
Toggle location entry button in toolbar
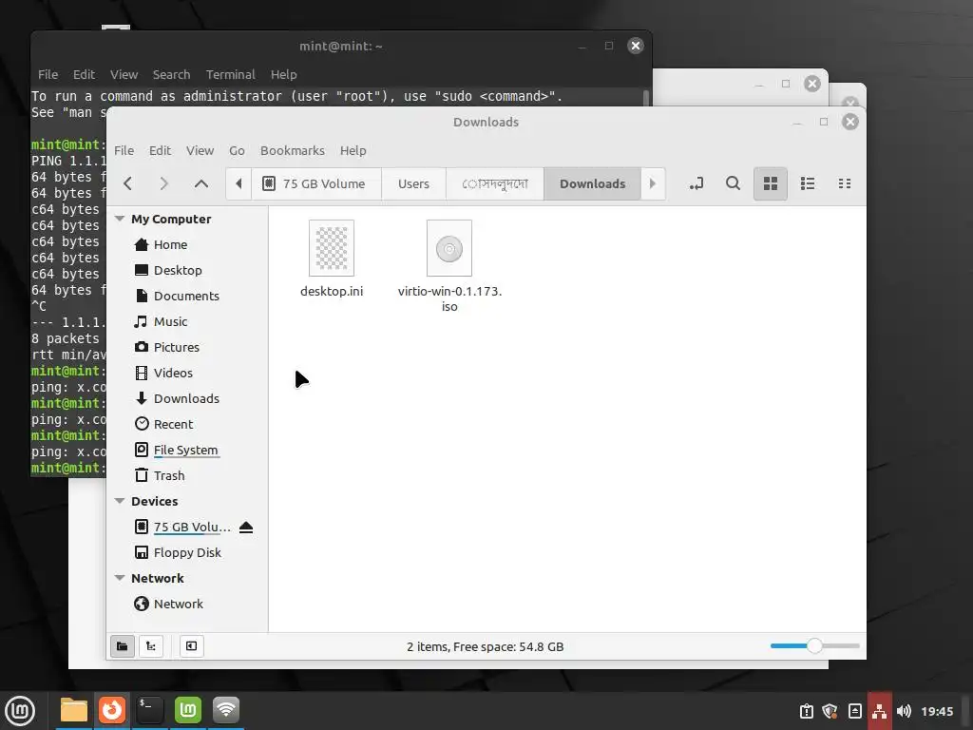(696, 183)
